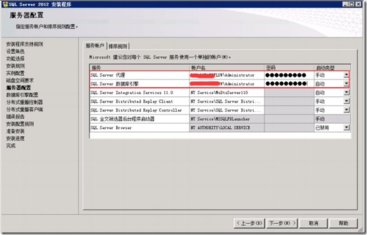Select 服务器配置 step in sidebar
This screenshot has width=367, height=235.
pyautogui.click(x=19, y=87)
